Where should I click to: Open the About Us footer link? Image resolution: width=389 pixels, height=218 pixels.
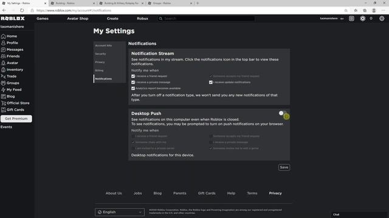[114, 193]
